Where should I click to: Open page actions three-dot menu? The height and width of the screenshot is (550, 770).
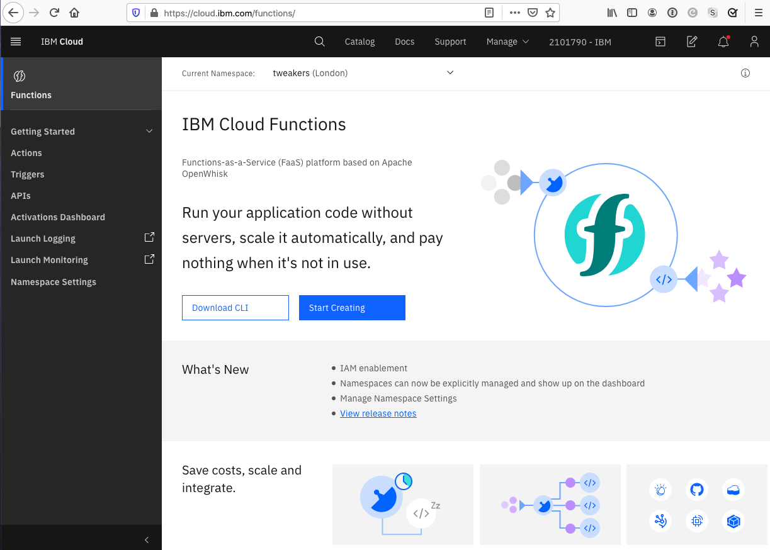coord(514,13)
